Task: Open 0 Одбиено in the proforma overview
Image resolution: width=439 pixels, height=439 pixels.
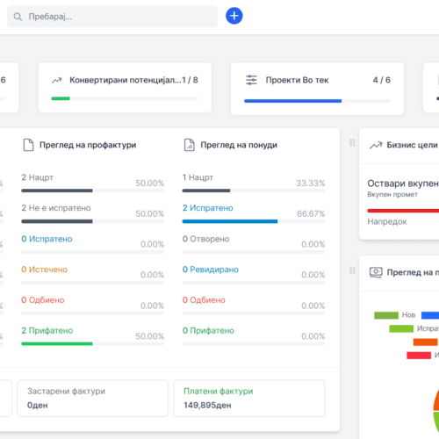Action: point(43,300)
